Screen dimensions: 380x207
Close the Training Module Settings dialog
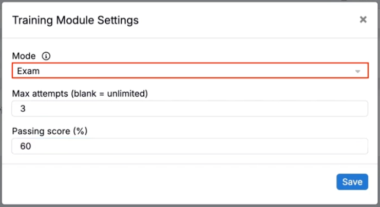(363, 19)
